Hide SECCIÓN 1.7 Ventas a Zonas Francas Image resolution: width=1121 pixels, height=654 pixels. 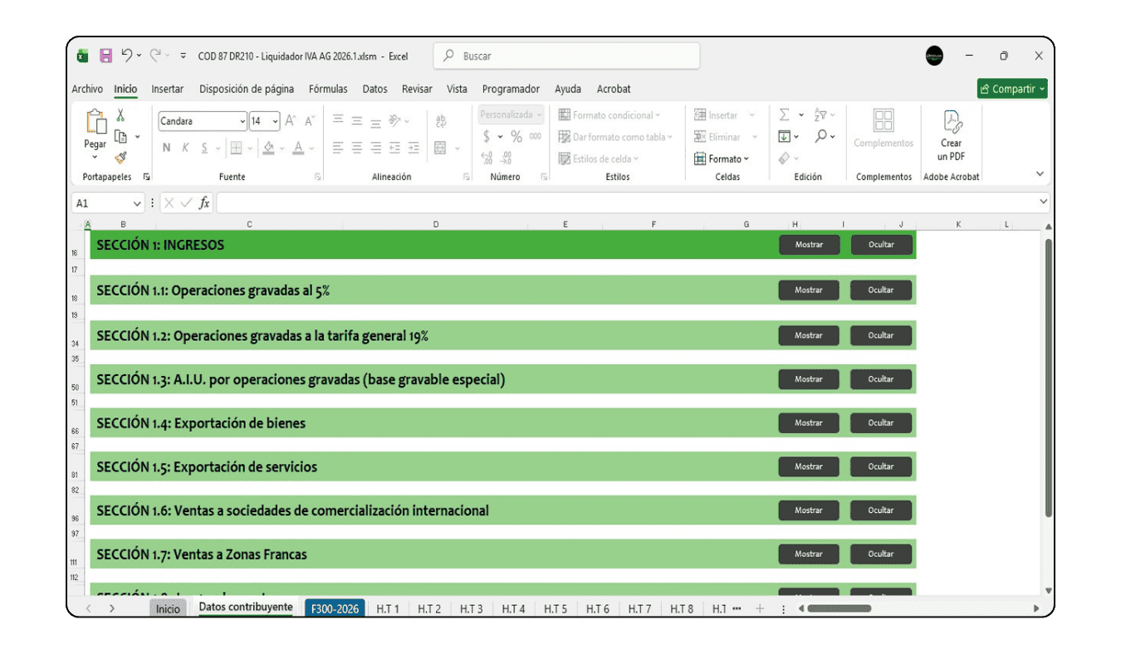pos(880,554)
